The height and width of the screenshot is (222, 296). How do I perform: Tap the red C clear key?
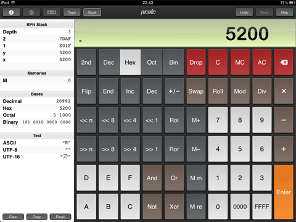(218, 62)
